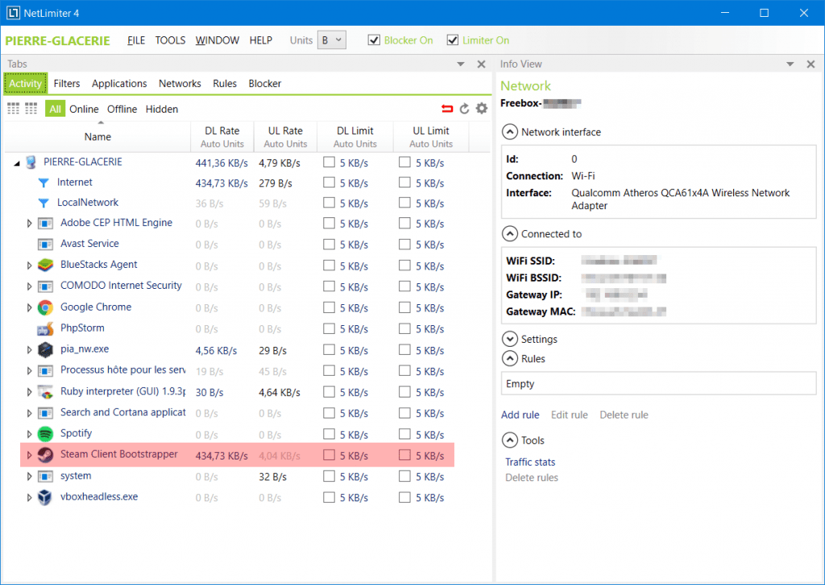Viewport: 825px width, 585px height.
Task: Switch to the Networks tab
Action: (180, 84)
